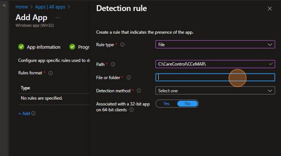The width and height of the screenshot is (281, 156).
Task: Set 32-bit app association to Yes
Action: (166, 104)
